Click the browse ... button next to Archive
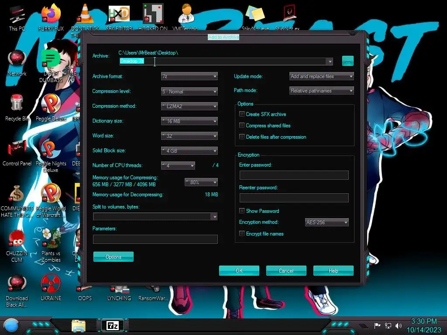Screen dimensions: 447x335 [x=347, y=61]
